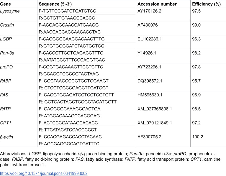The width and height of the screenshot is (226, 176).
Task: Click the Crustin forward primer sequence
Action: click(69, 25)
